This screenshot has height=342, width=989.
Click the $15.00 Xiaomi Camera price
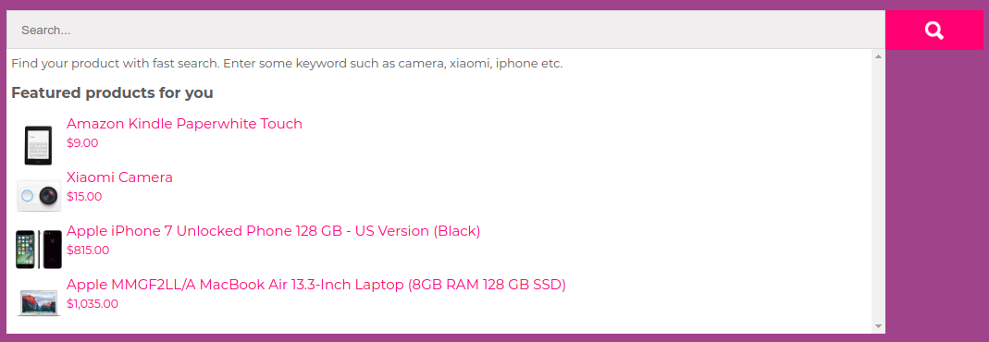pos(84,197)
